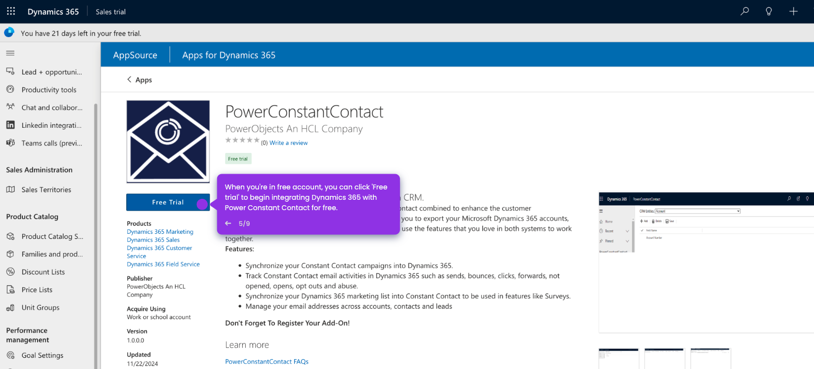This screenshot has width=814, height=369.
Task: Click the Sales trial label
Action: (x=111, y=12)
